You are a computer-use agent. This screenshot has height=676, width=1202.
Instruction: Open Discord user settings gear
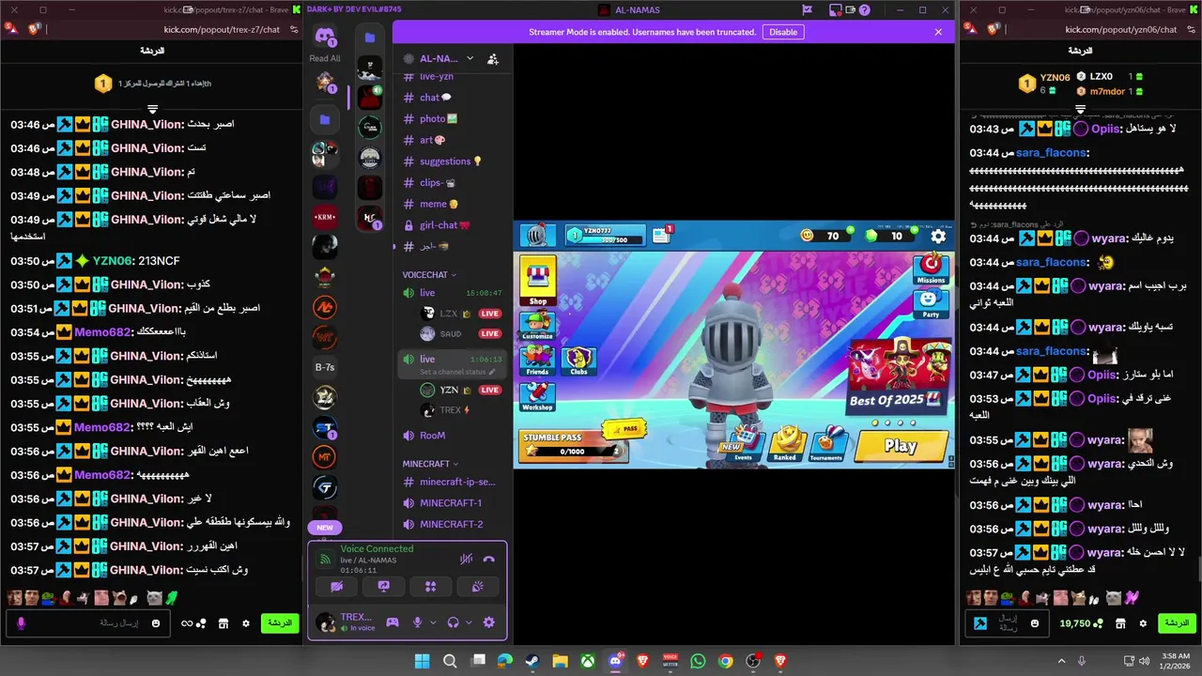point(488,622)
